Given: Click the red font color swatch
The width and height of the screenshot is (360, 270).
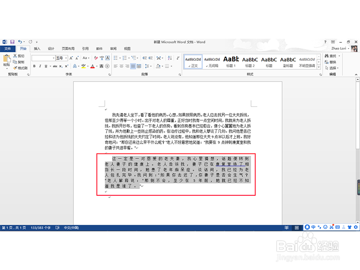Looking at the screenshot, I should click(92, 67).
